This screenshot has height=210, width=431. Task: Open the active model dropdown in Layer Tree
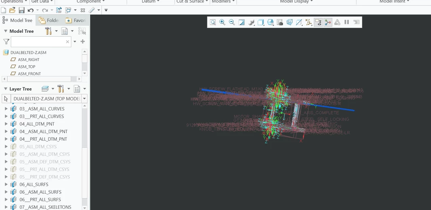[85, 99]
